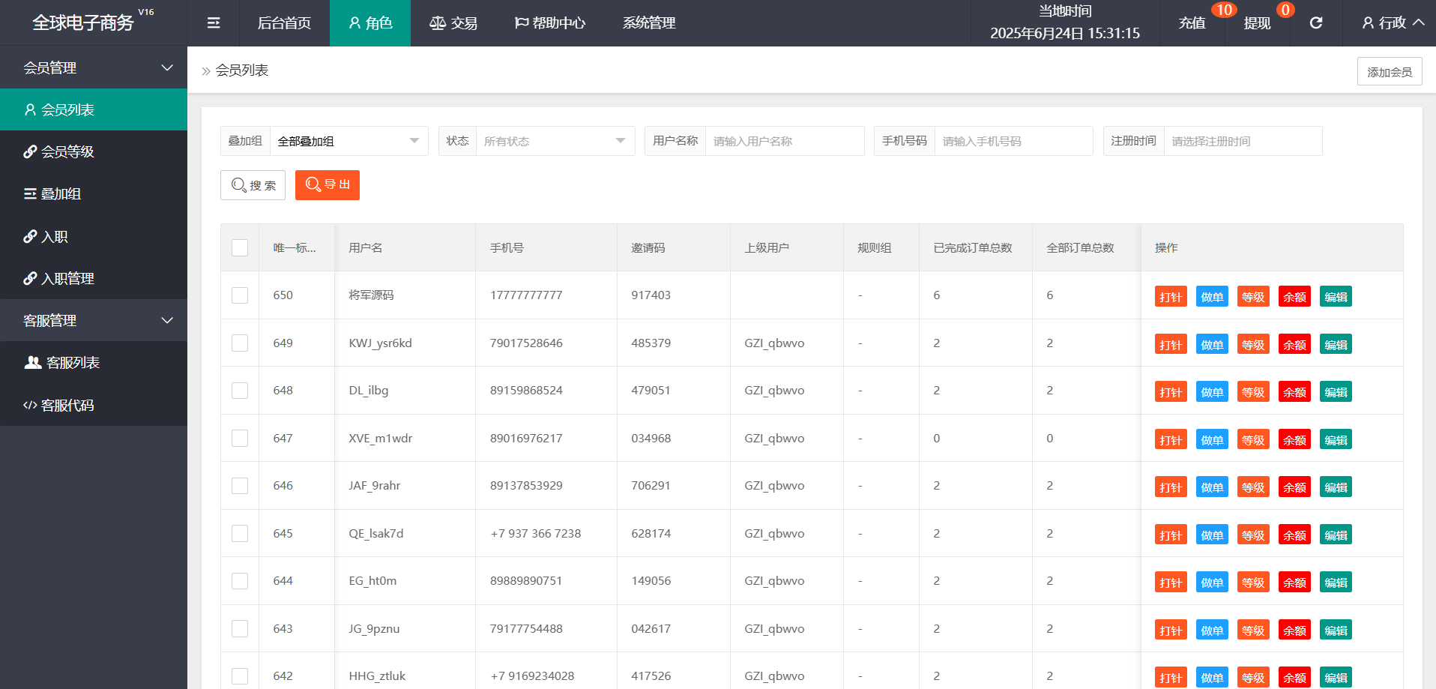Check the row 646 checkbox

240,486
